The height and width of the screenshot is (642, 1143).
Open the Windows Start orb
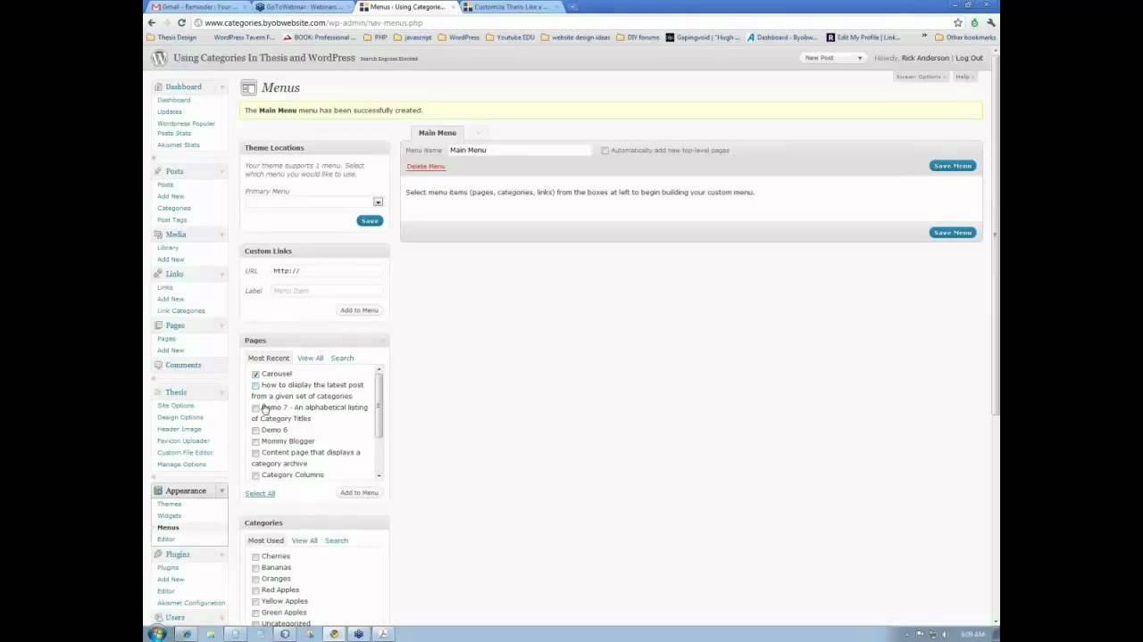coord(157,634)
